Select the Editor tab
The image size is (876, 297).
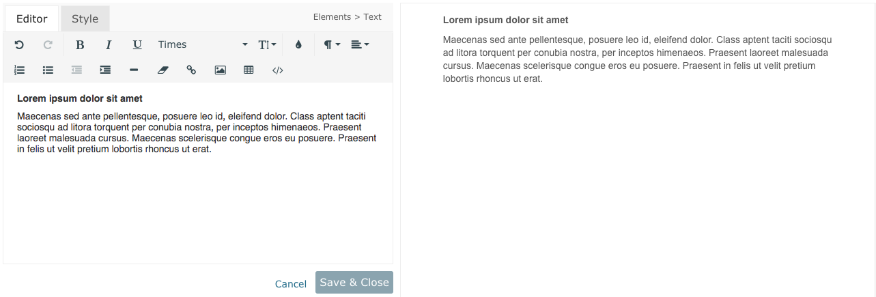click(31, 19)
